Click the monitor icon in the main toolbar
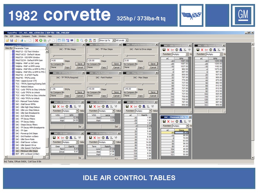The width and height of the screenshot is (258, 193). tap(72, 40)
